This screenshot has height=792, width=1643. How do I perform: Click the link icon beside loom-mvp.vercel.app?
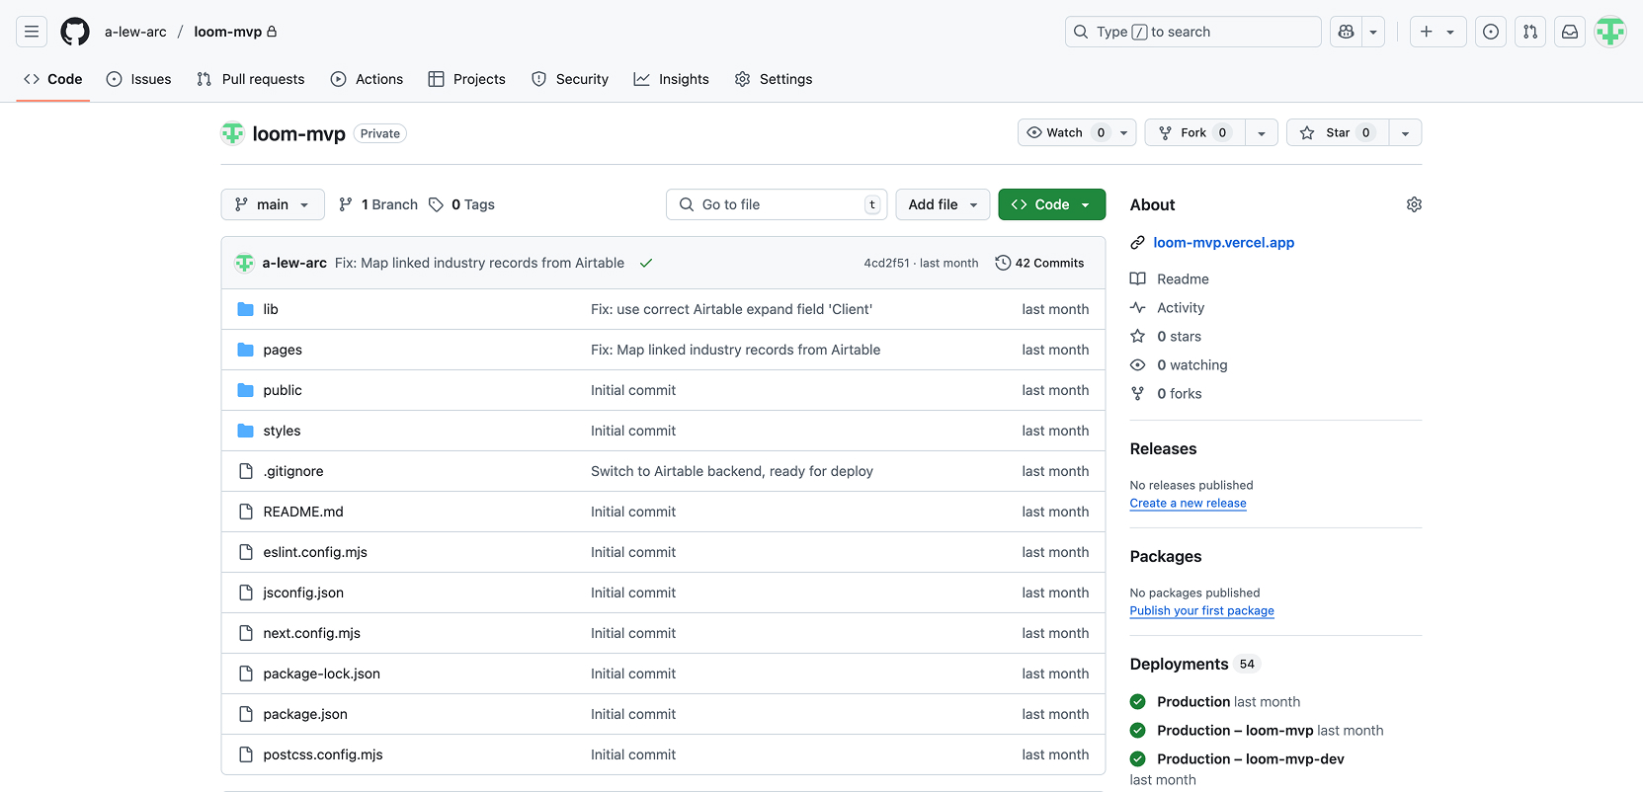(1137, 242)
